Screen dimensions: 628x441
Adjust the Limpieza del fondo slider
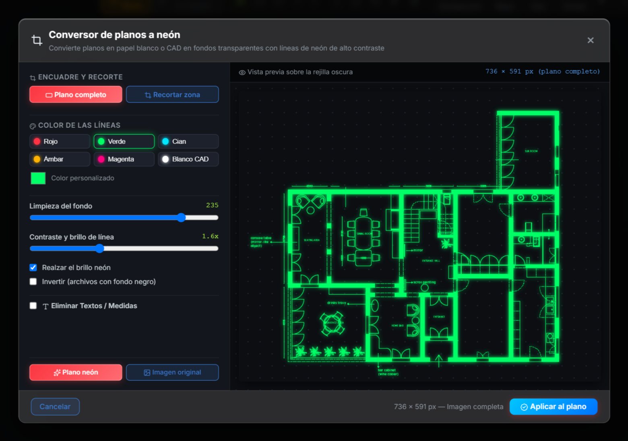(124, 217)
